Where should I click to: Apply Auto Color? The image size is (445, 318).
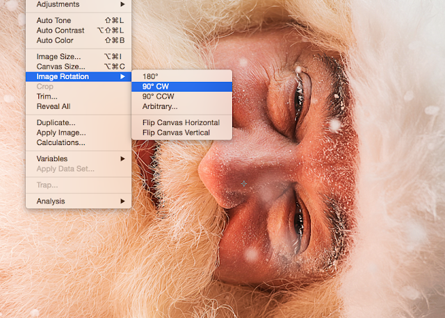(79, 40)
